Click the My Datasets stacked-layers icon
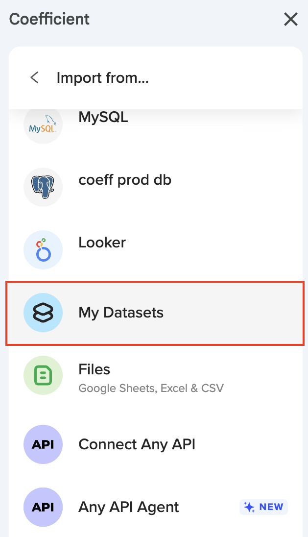The width and height of the screenshot is (308, 537). pyautogui.click(x=43, y=313)
